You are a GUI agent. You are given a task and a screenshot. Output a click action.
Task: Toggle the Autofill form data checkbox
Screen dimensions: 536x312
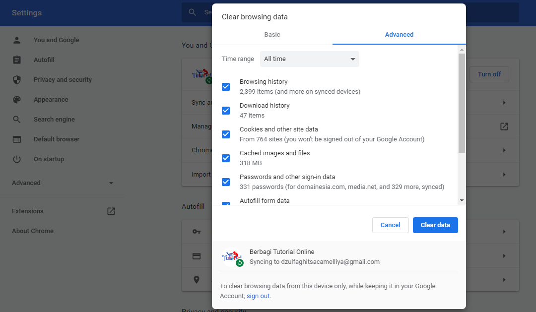(226, 203)
